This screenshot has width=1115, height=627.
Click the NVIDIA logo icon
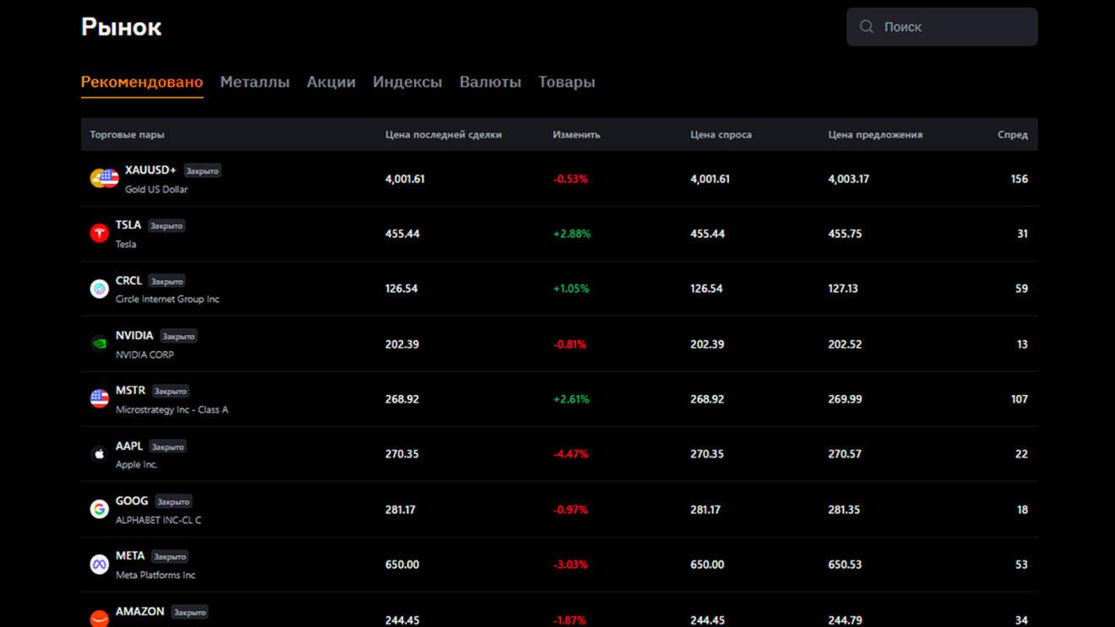[x=100, y=344]
